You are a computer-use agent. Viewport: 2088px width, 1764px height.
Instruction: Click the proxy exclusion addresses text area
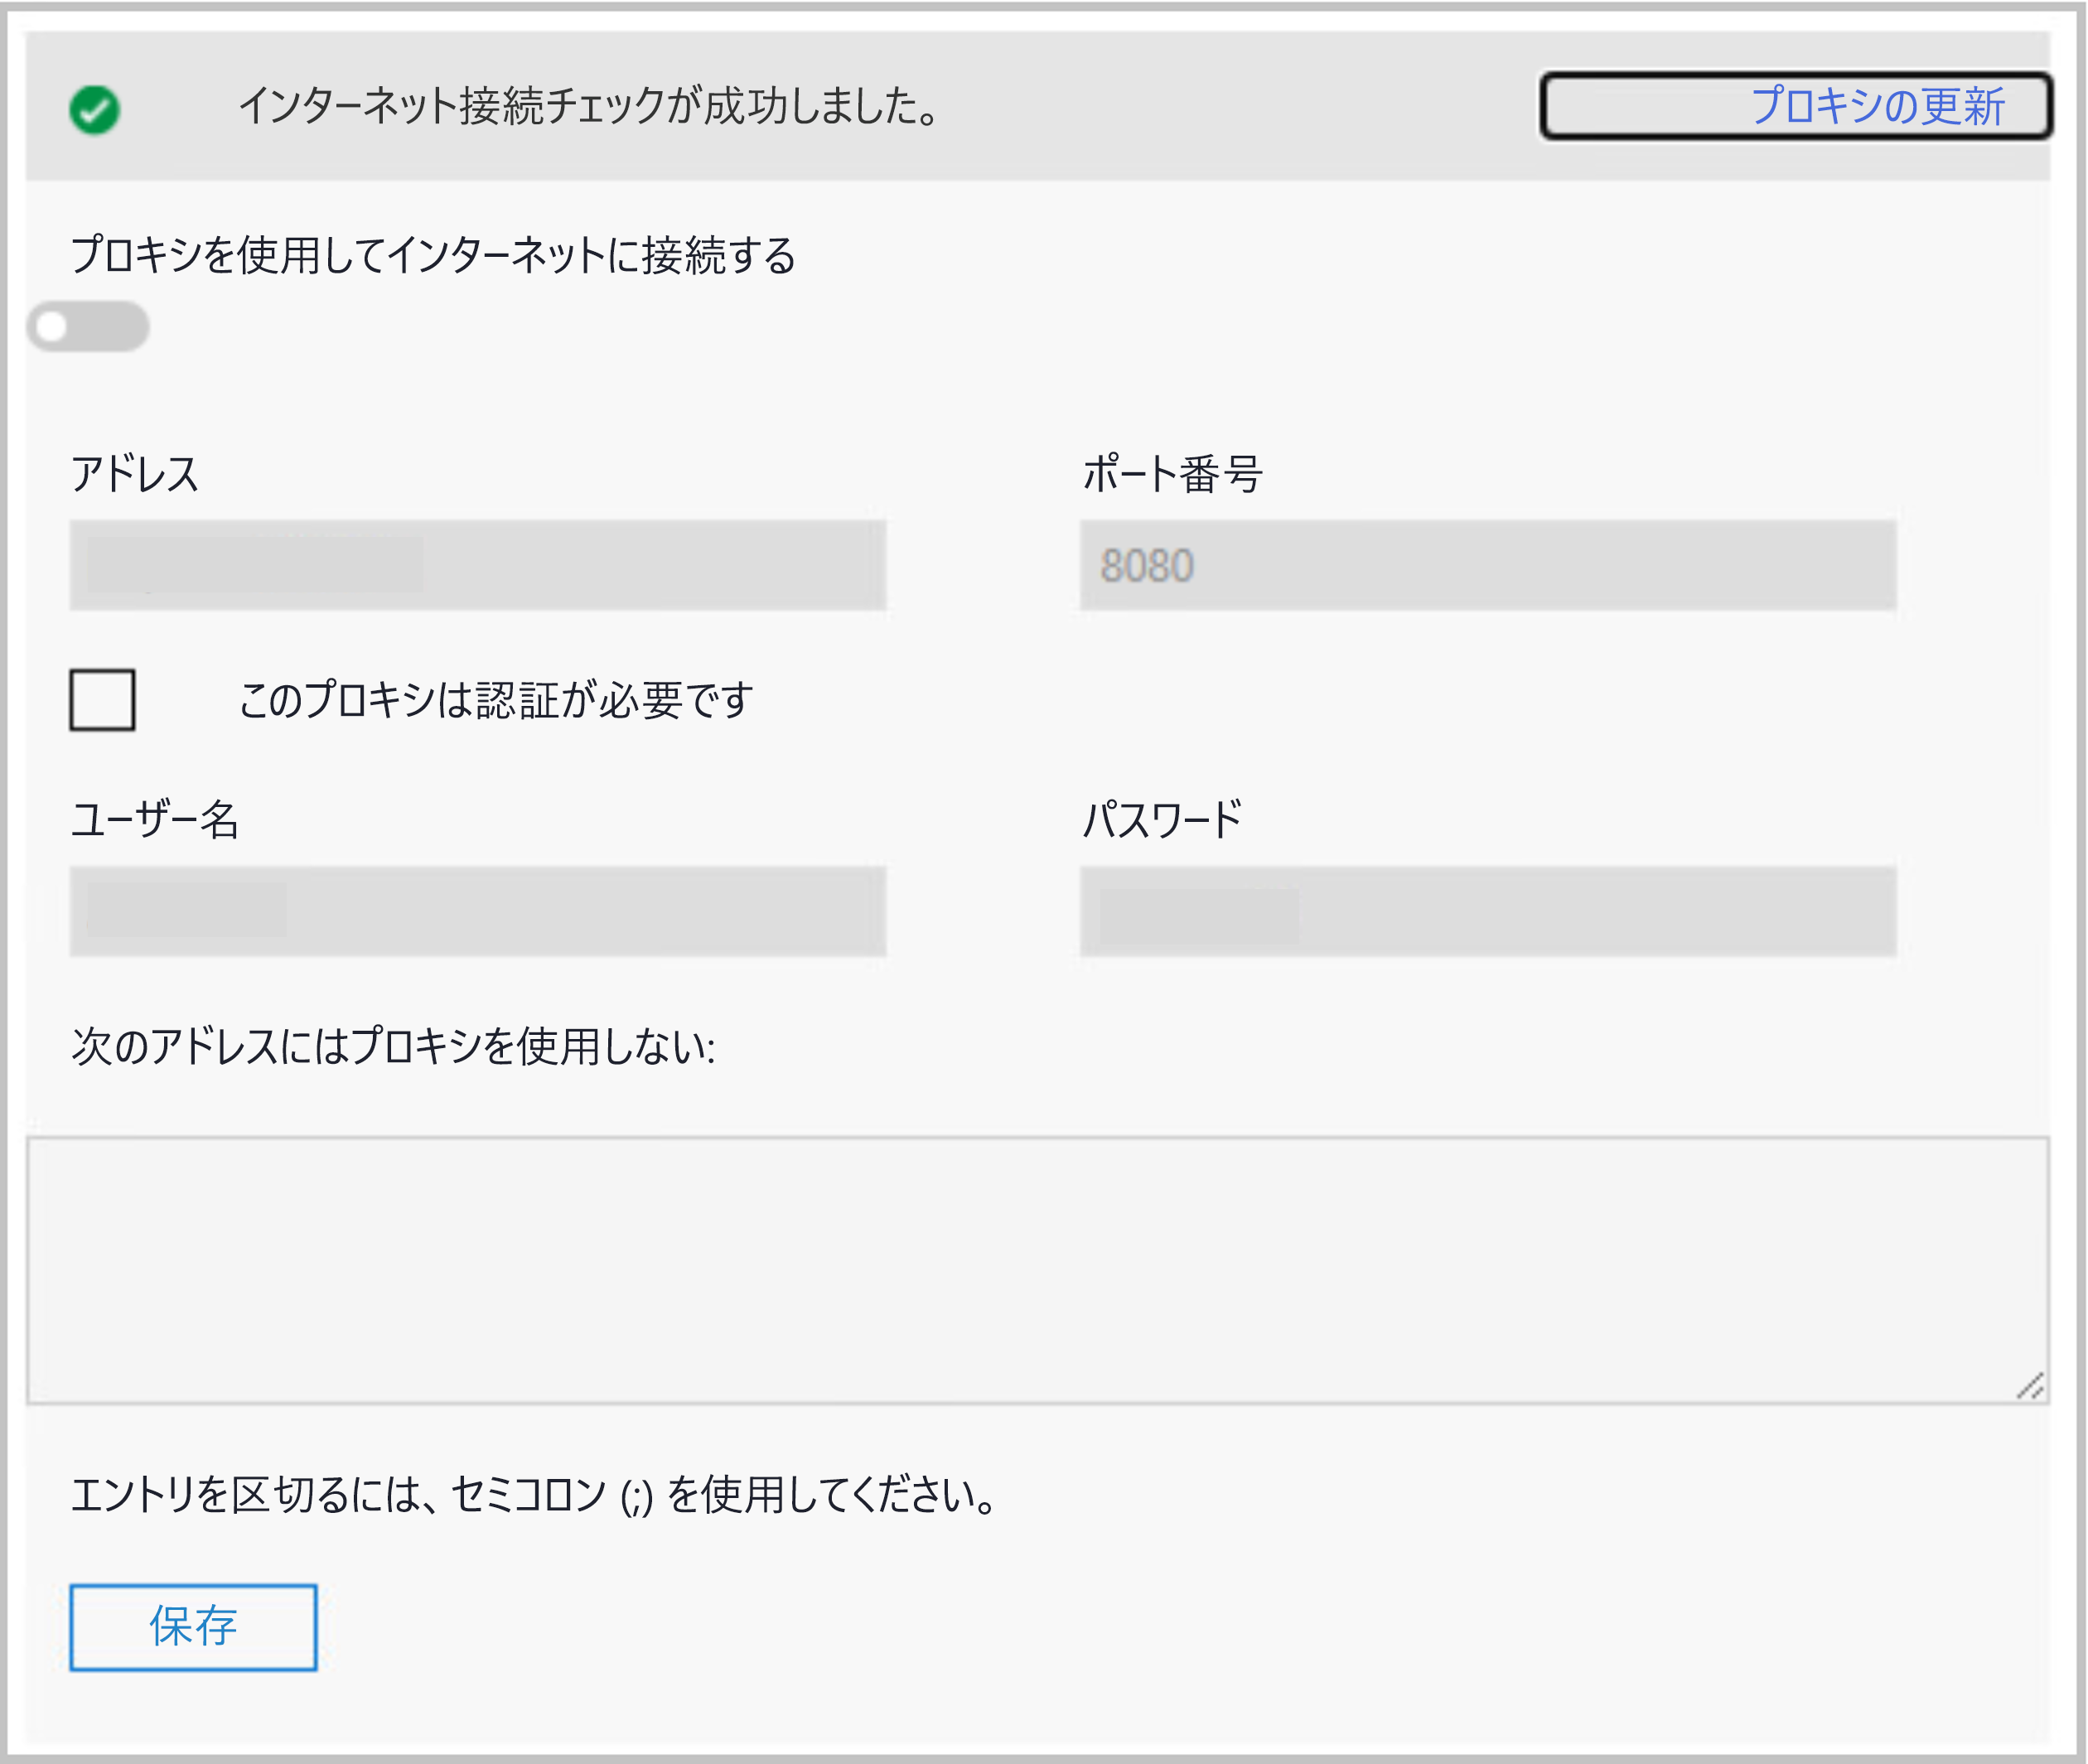point(1038,1270)
